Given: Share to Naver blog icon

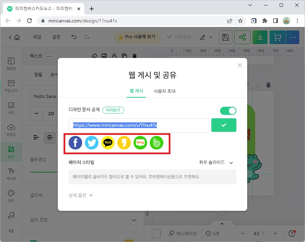Looking at the screenshot, I should point(140,143).
